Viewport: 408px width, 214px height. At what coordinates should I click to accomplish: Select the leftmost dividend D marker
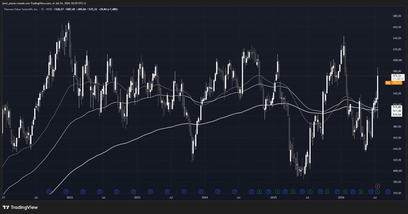click(x=49, y=192)
